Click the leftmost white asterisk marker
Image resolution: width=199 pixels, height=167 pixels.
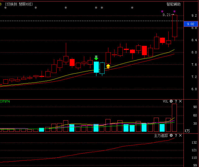pyautogui.click(x=5, y=8)
